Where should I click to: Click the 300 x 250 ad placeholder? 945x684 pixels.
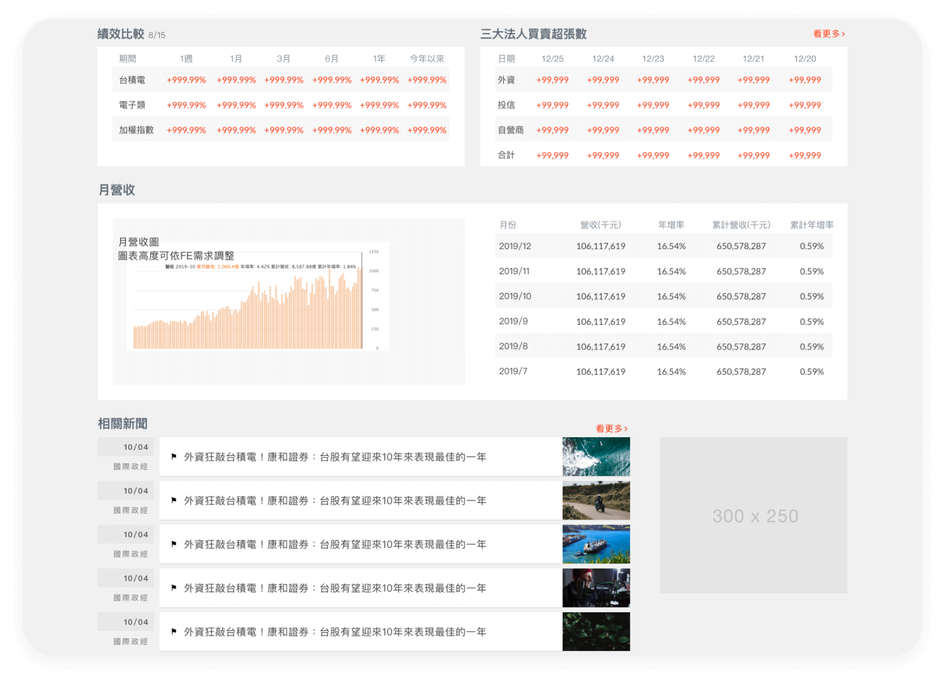[x=753, y=515]
